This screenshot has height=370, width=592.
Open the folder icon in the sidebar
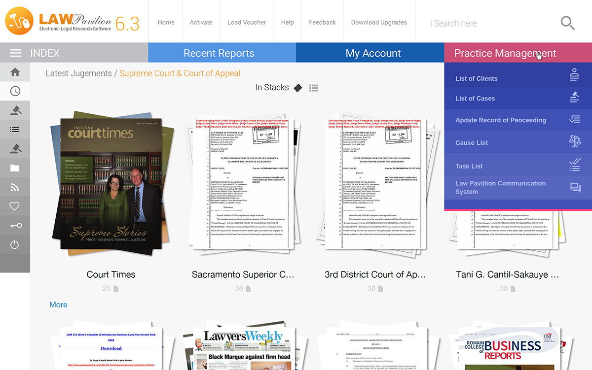[15, 168]
